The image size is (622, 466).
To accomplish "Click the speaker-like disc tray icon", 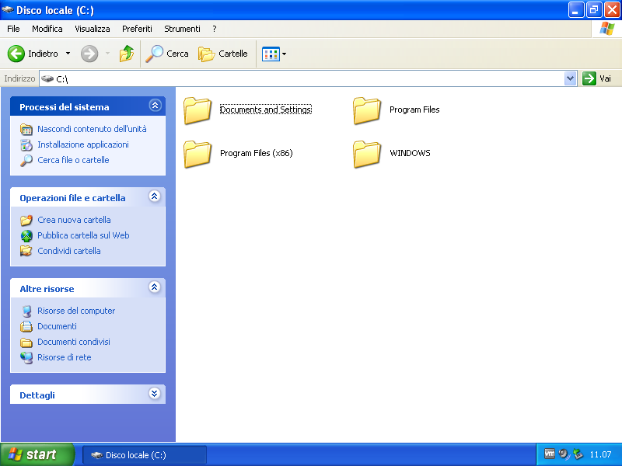I will pos(564,454).
